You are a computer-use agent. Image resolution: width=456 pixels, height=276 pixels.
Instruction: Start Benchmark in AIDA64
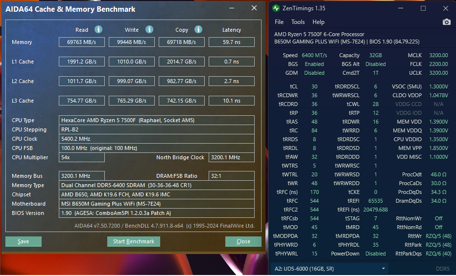click(134, 241)
